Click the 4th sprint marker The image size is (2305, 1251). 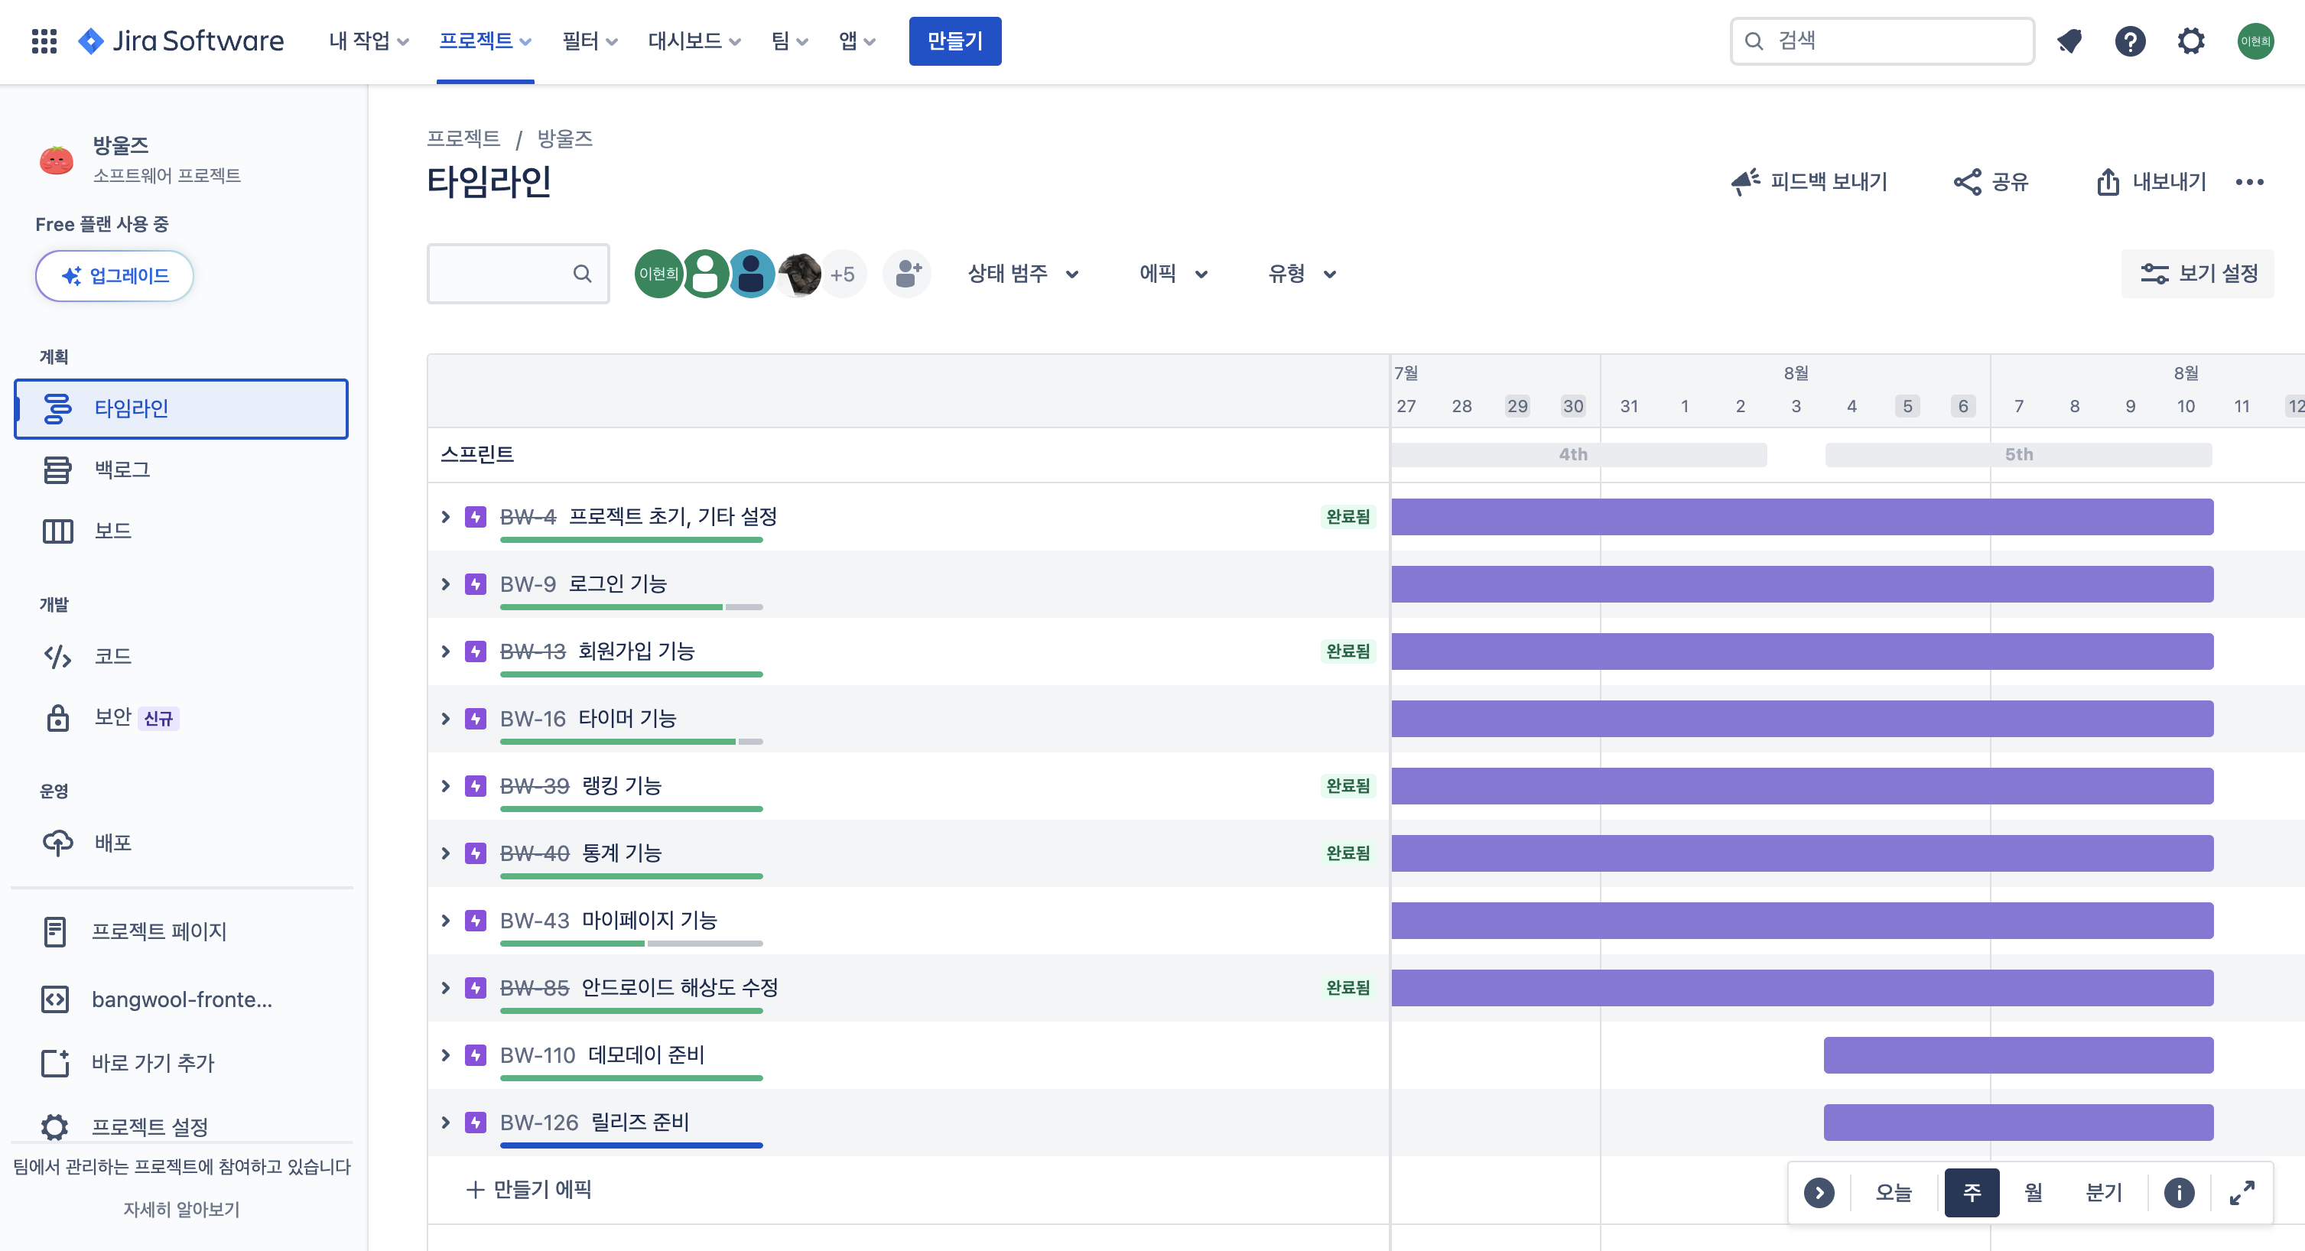tap(1579, 454)
